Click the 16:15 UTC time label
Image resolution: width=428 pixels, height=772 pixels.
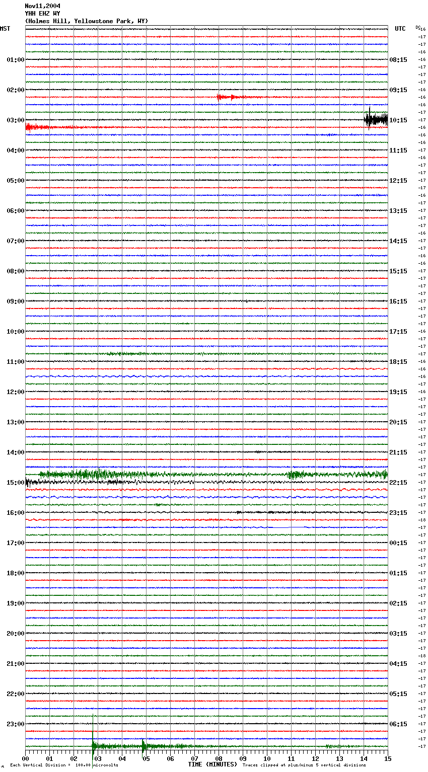(x=398, y=301)
